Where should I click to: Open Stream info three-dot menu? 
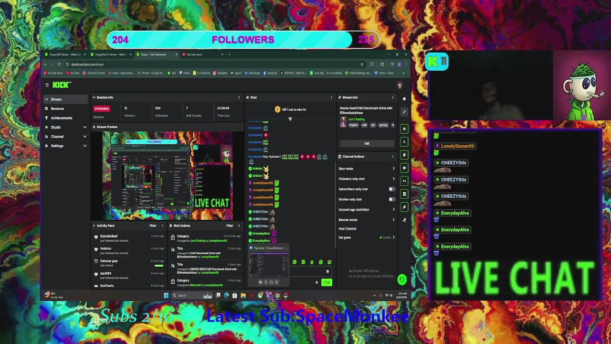pos(393,97)
